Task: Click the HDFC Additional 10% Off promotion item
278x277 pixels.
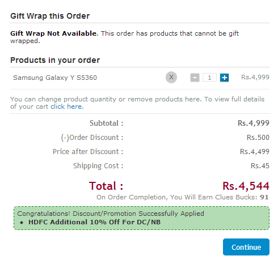Action: tap(94, 222)
